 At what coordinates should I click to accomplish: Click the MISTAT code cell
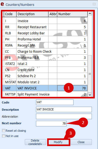[10, 82]
